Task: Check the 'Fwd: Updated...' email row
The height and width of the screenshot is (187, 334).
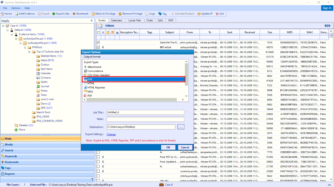Action: [x=98, y=162]
